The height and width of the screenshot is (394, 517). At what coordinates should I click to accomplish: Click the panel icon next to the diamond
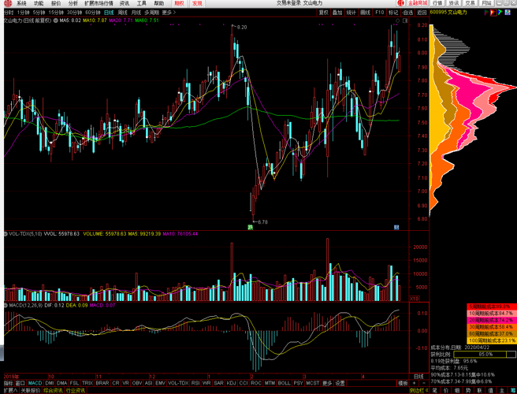tap(405, 20)
